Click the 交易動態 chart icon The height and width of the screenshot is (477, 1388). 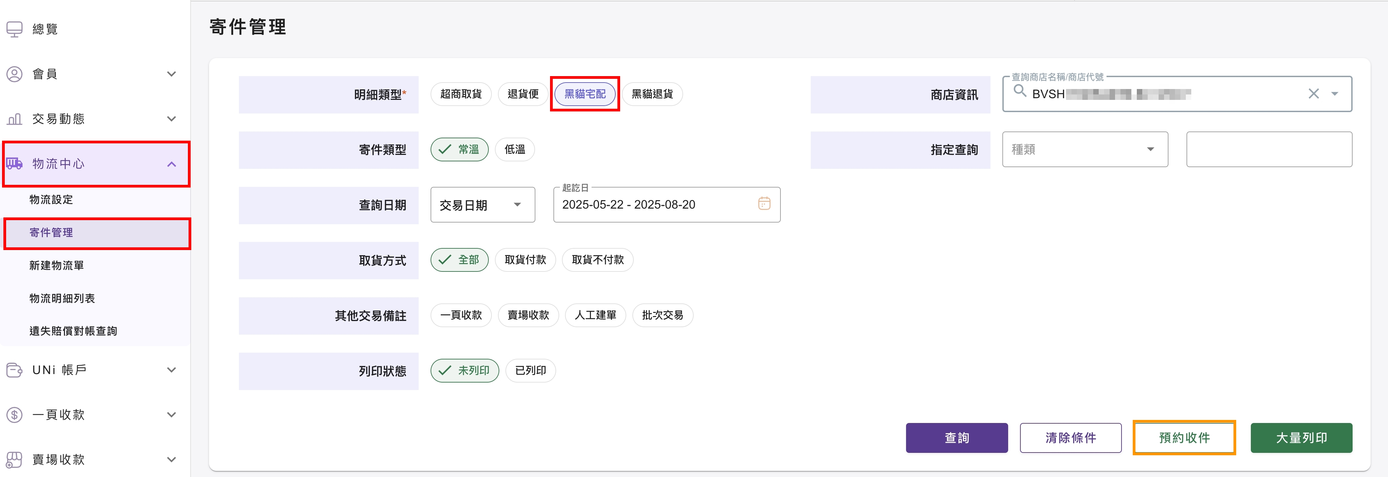(x=15, y=119)
